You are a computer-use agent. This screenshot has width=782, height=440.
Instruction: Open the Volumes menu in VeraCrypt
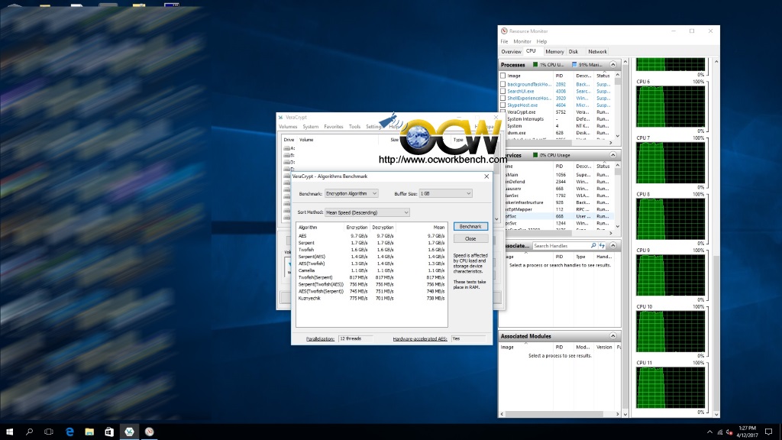pyautogui.click(x=288, y=127)
